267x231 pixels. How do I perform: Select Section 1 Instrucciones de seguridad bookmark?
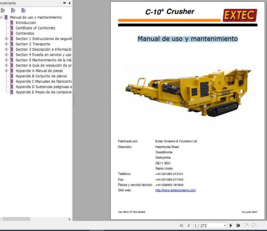click(x=44, y=39)
